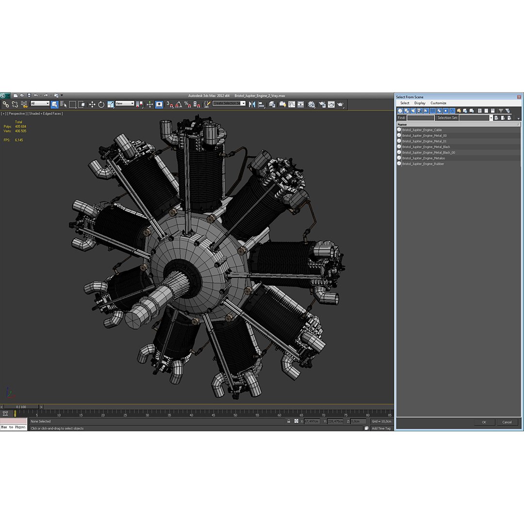The height and width of the screenshot is (524, 524).
Task: Click the time slider 0 / 100 handle
Action: (x=21, y=407)
